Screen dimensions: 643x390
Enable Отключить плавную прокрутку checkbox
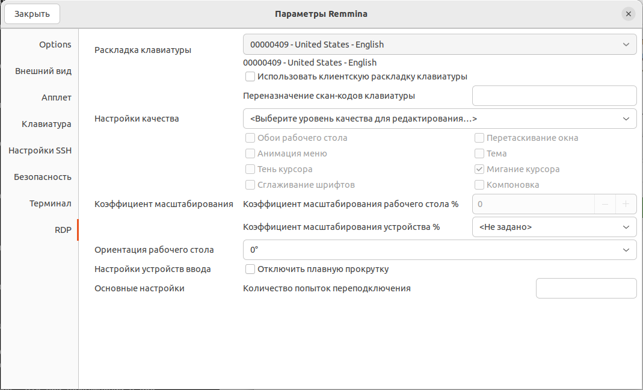click(250, 269)
